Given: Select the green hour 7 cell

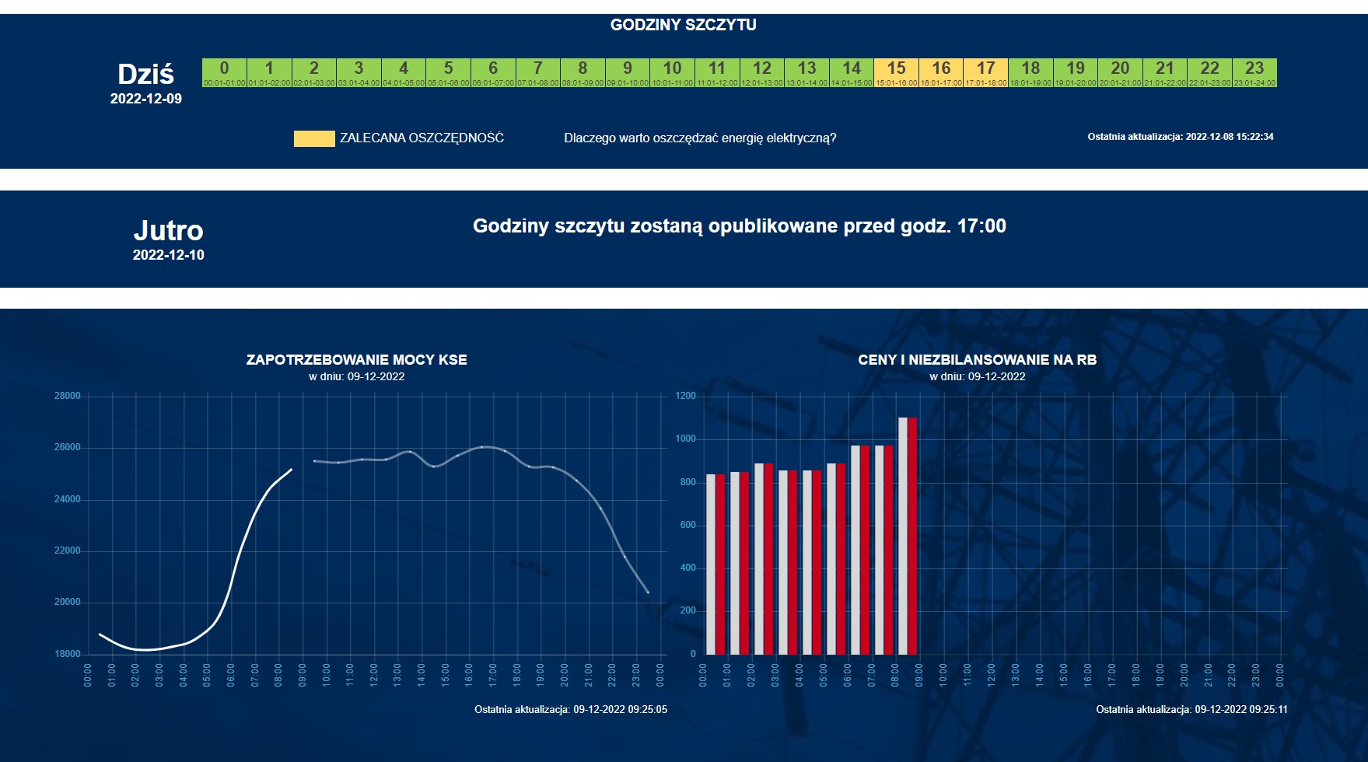Looking at the screenshot, I should (x=537, y=72).
